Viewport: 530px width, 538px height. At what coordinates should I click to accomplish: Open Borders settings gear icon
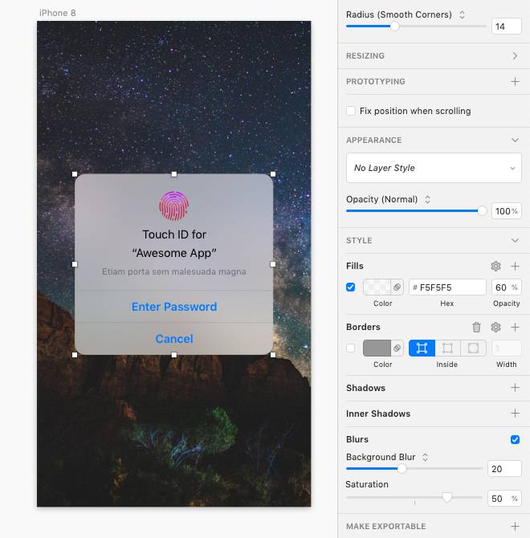[x=495, y=327]
